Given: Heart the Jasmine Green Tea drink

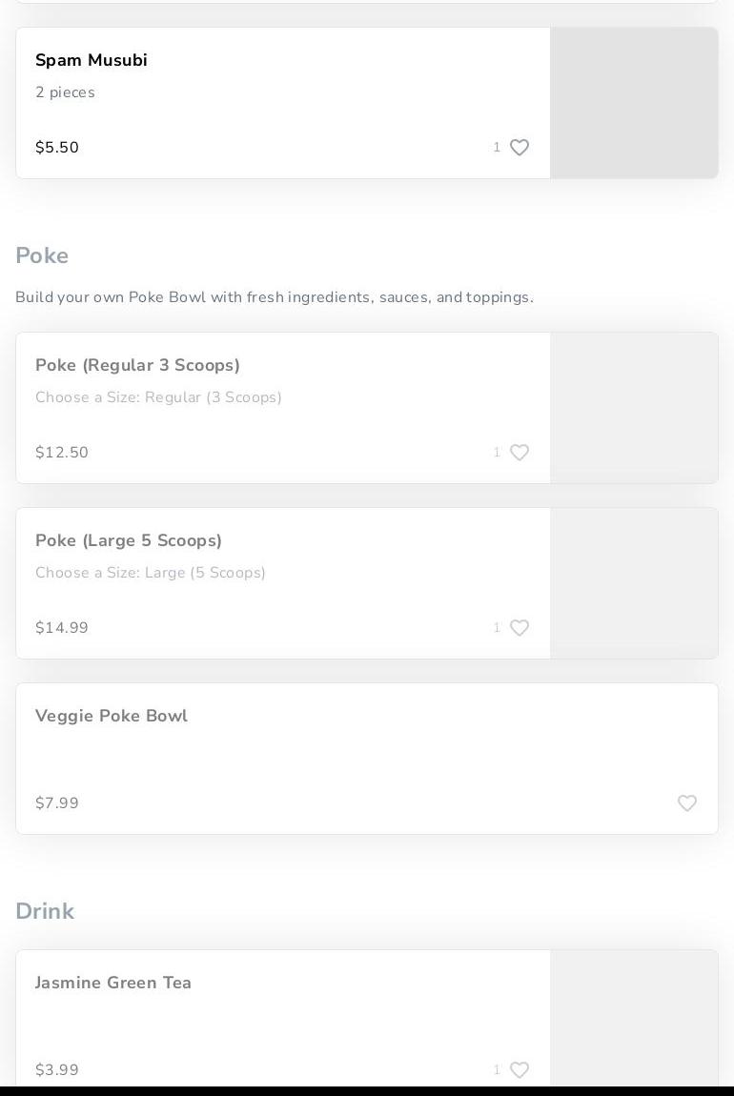Looking at the screenshot, I should coord(520,1070).
